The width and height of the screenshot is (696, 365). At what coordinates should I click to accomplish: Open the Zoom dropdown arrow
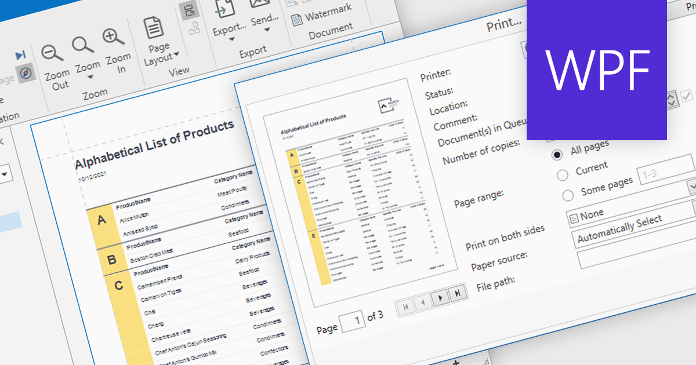click(x=89, y=78)
